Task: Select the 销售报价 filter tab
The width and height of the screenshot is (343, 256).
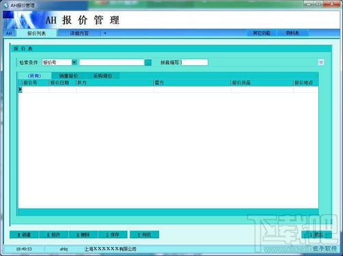Action: (69, 75)
